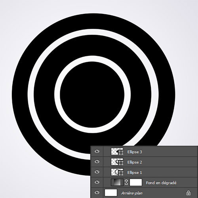Hide the Ellipse 3 layer

pyautogui.click(x=97, y=151)
